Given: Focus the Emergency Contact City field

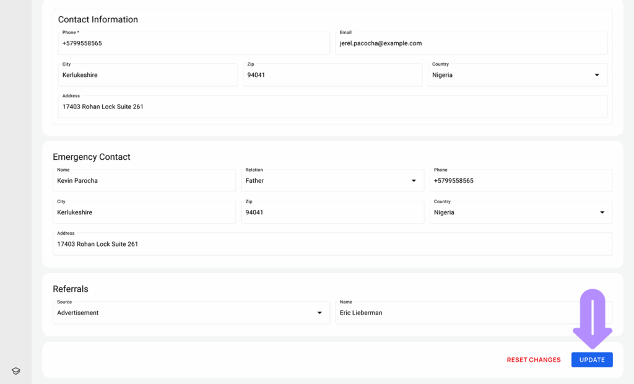Looking at the screenshot, I should tap(144, 212).
